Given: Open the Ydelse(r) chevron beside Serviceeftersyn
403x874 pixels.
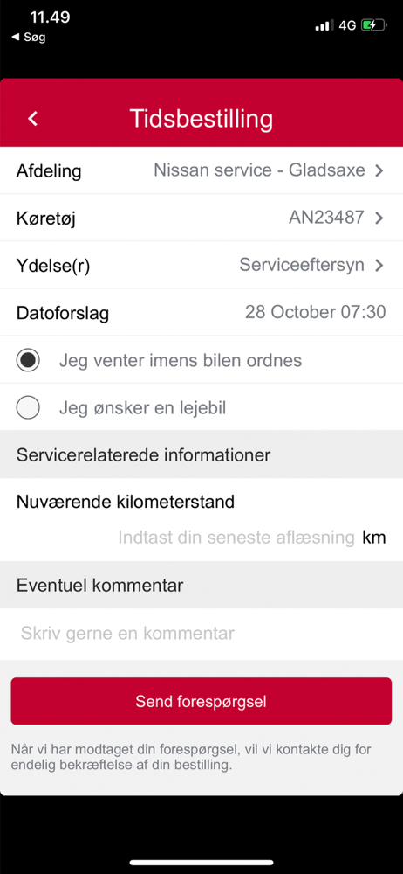Looking at the screenshot, I should tap(379, 266).
